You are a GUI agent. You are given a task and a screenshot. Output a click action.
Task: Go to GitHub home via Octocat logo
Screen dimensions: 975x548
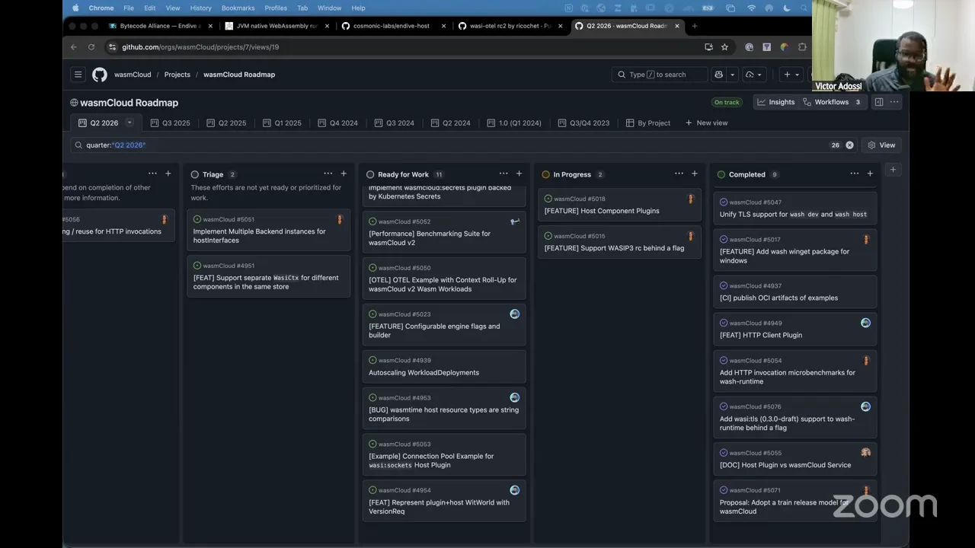(x=100, y=75)
